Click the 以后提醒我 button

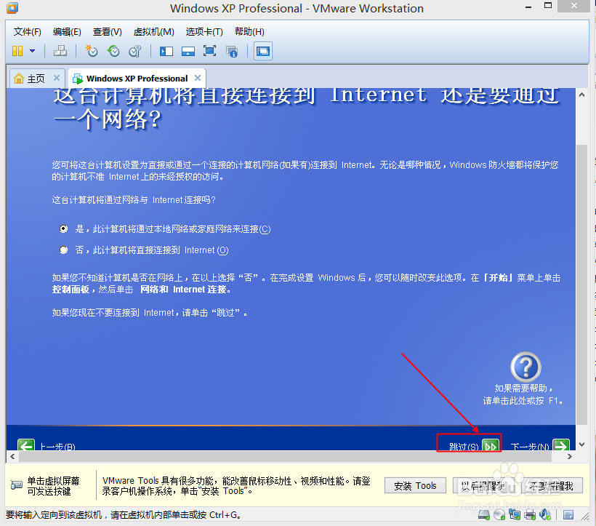pos(483,486)
